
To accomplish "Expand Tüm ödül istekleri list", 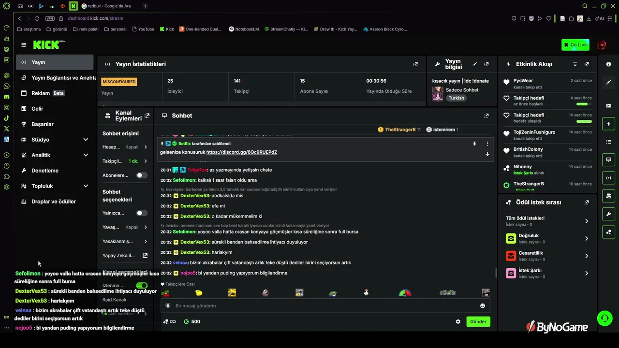I will pyautogui.click(x=587, y=221).
